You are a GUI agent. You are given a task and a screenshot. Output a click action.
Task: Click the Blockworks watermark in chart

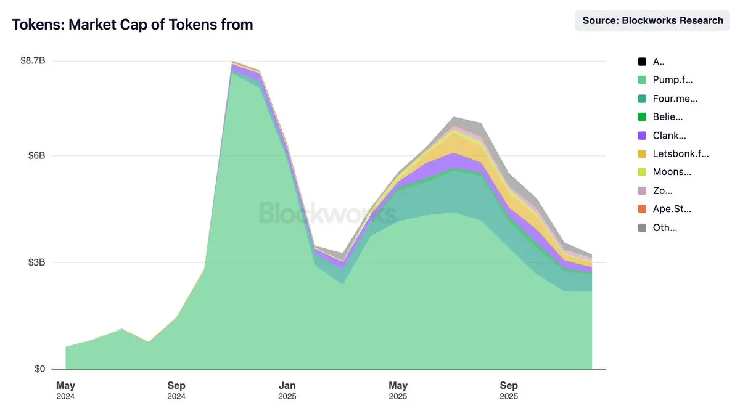(328, 213)
